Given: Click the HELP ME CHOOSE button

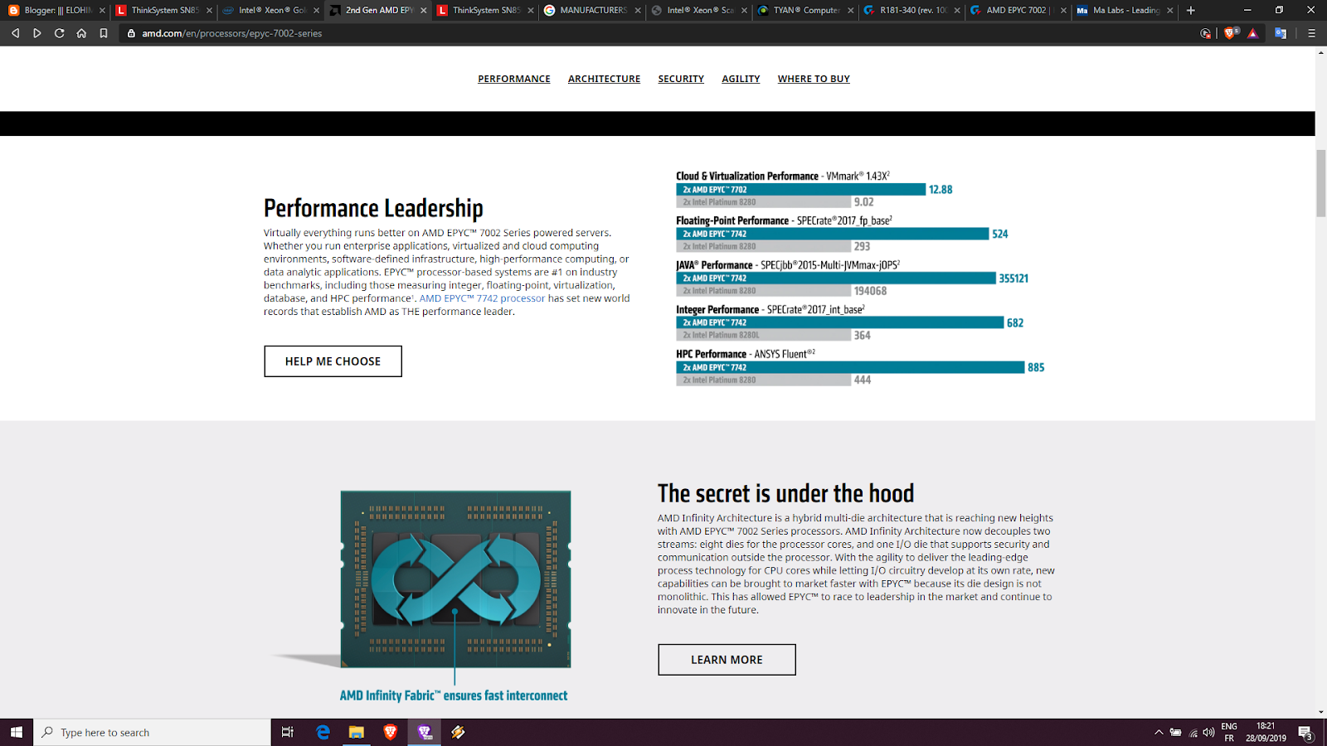Looking at the screenshot, I should 333,361.
